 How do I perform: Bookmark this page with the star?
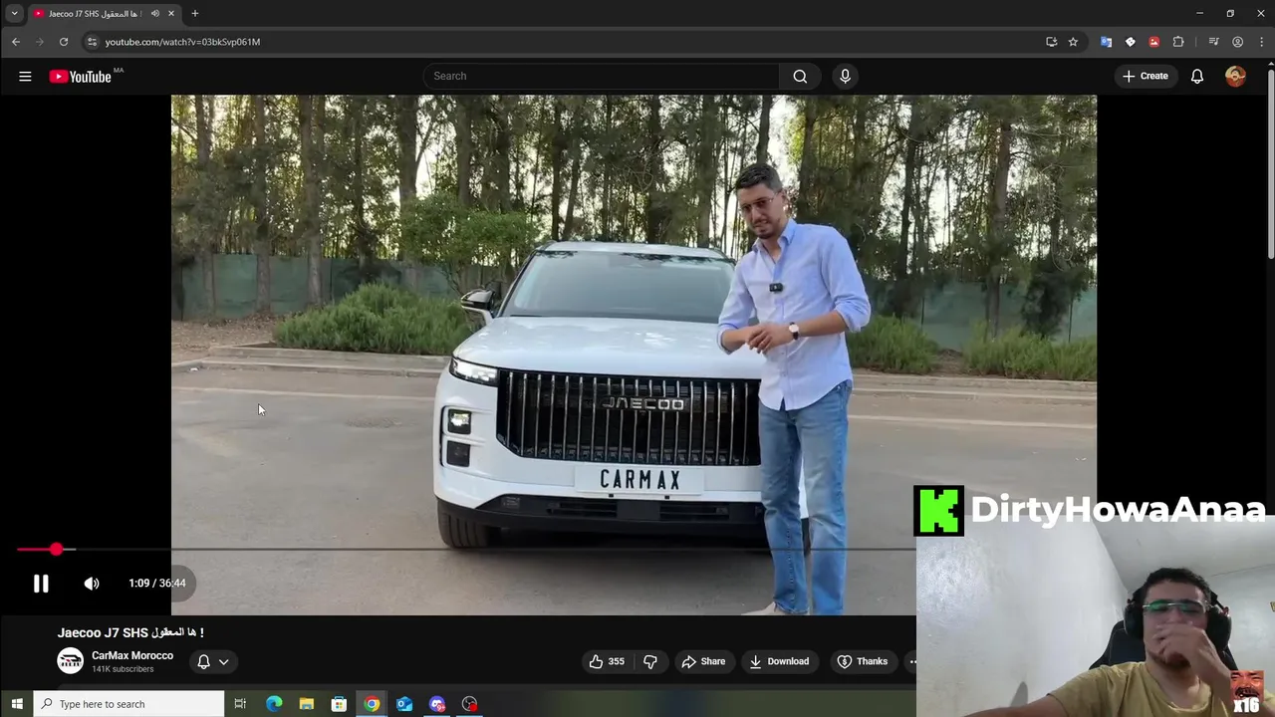tap(1073, 42)
